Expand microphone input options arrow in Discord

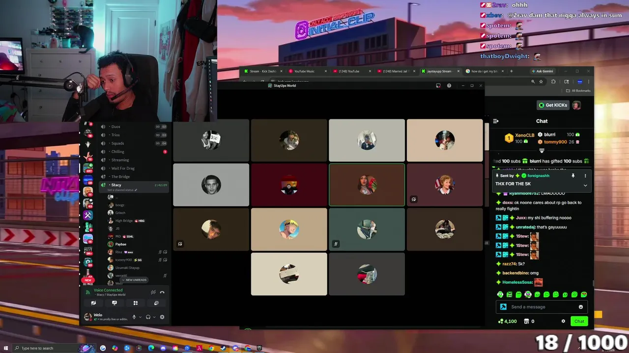tap(140, 317)
